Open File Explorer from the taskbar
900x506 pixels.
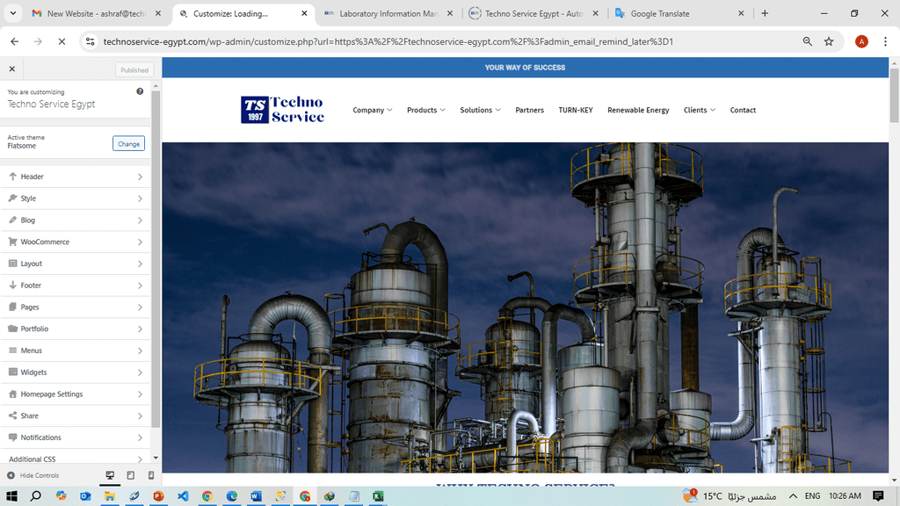pos(110,495)
